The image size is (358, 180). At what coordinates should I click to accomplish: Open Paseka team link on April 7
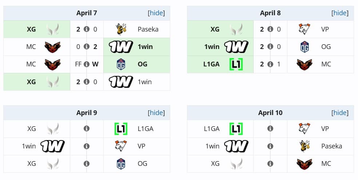coord(148,29)
